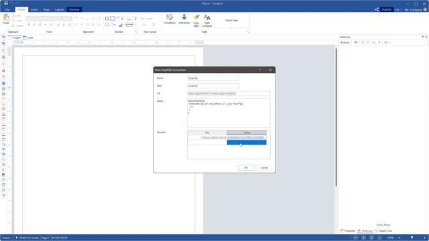Image resolution: width=429 pixels, height=241 pixels.
Task: Click OK in the New GraphQL Connection dialog
Action: (x=246, y=167)
